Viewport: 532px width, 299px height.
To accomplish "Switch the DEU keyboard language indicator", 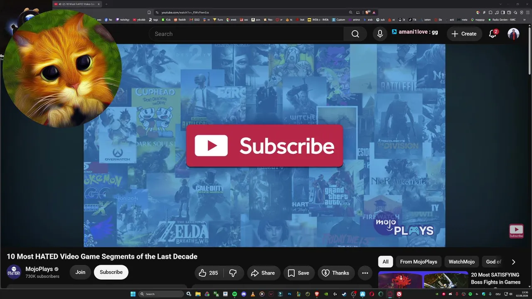I will pos(498,294).
